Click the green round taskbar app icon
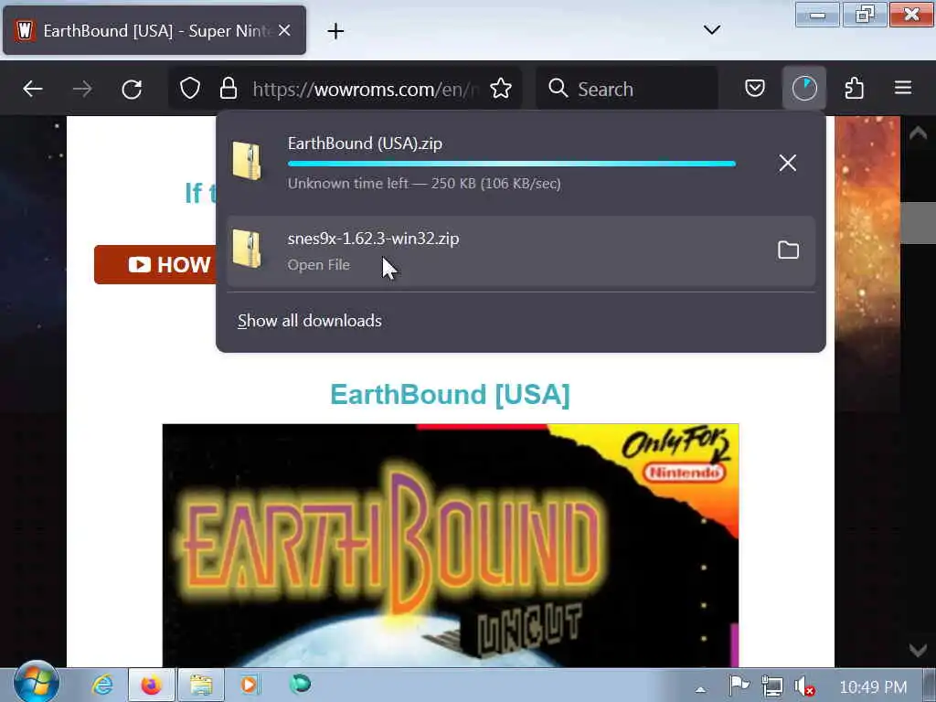The height and width of the screenshot is (702, 936). (x=300, y=684)
